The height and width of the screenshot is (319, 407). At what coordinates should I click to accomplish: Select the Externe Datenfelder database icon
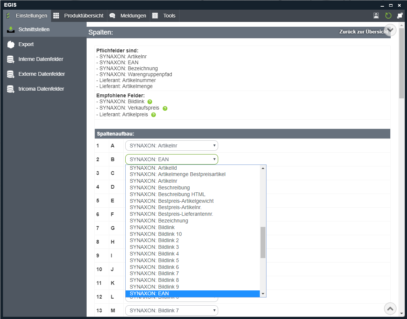[11, 74]
